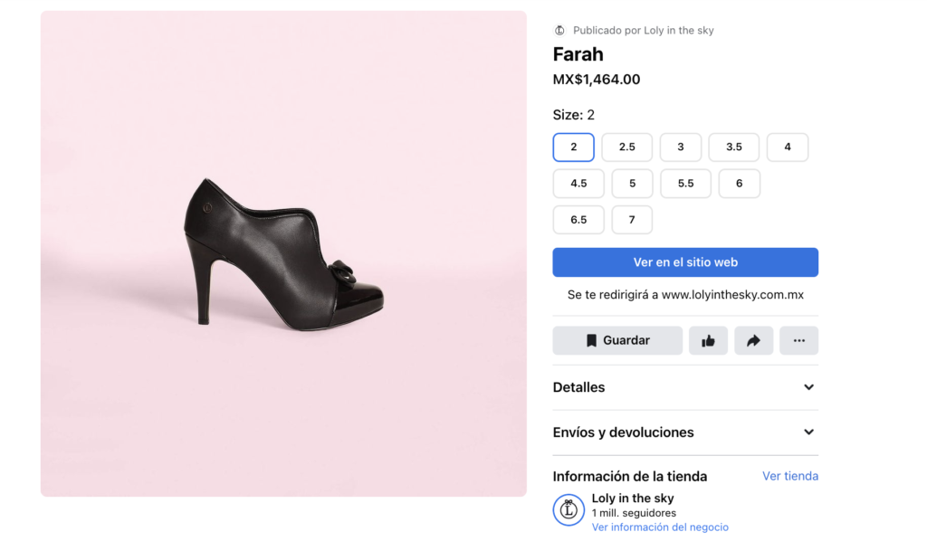927x551 pixels.
Task: Open the three-dots more options button
Action: pos(798,341)
